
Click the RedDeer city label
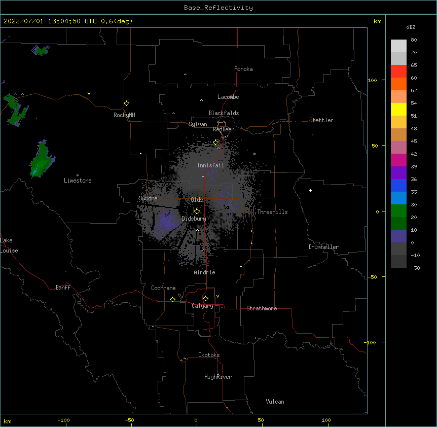pyautogui.click(x=223, y=129)
